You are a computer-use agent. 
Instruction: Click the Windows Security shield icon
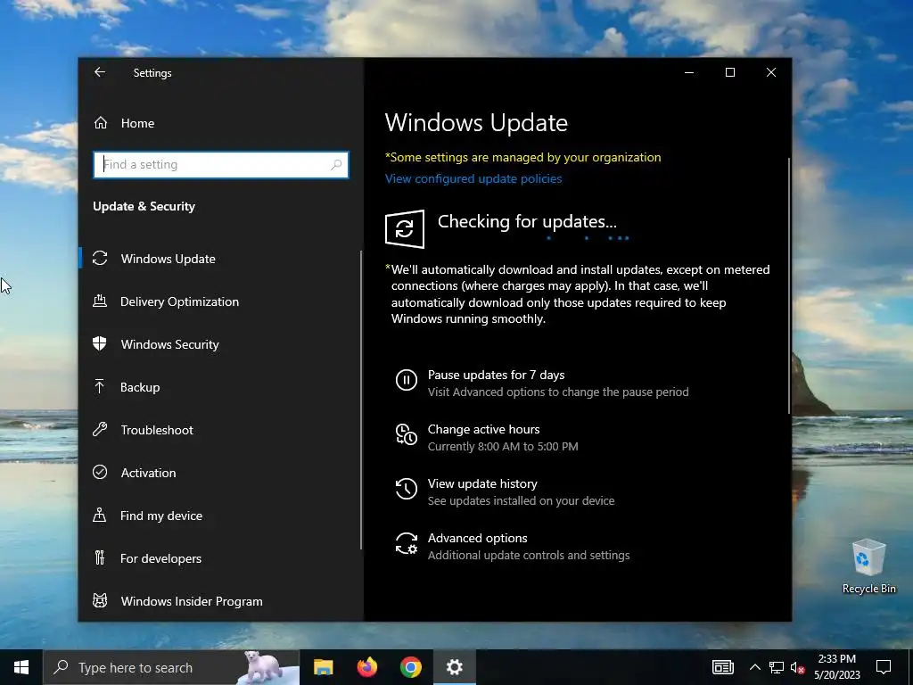[100, 343]
